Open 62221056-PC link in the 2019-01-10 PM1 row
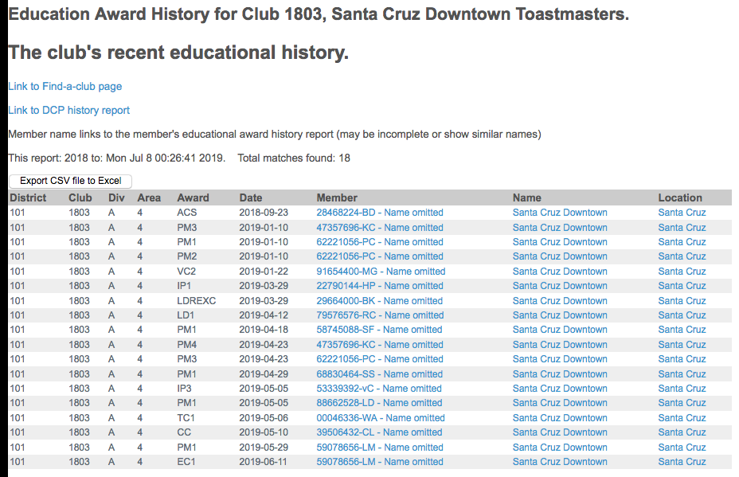Viewport: 739px width, 477px height. (380, 242)
